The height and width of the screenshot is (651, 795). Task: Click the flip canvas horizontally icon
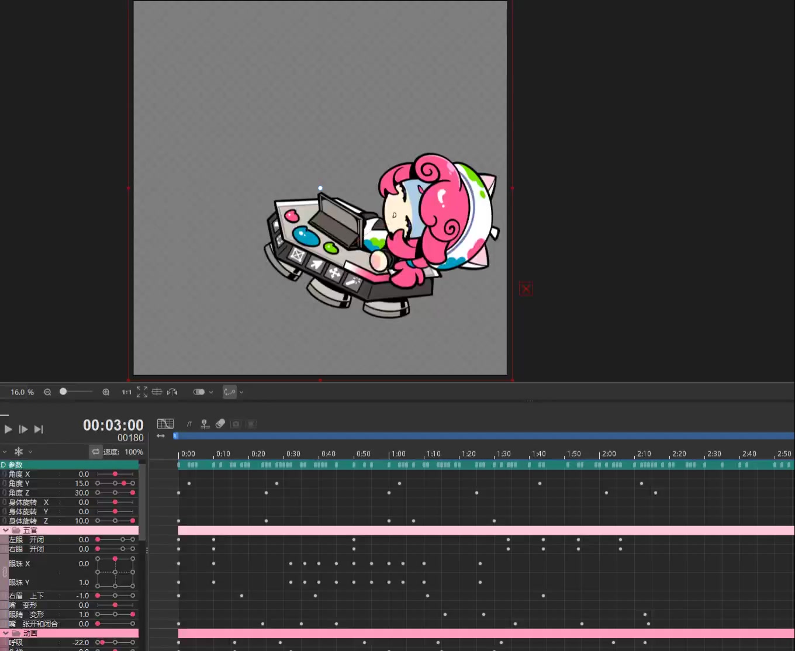click(x=172, y=392)
